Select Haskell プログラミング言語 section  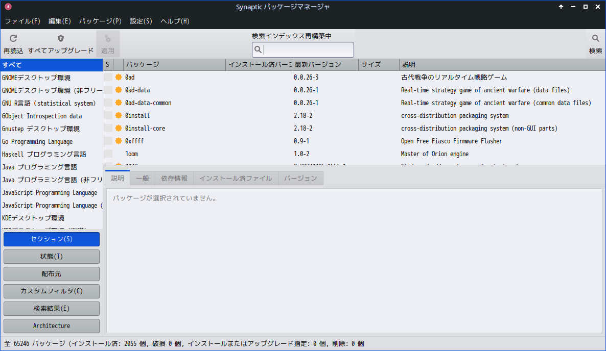[x=52, y=154]
